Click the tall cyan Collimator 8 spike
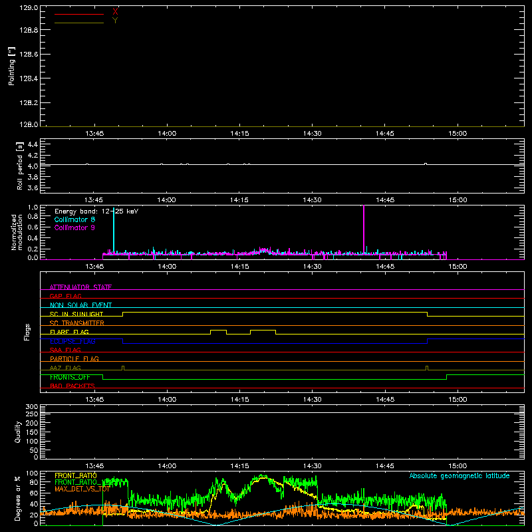Screen dimensions: 532x532 (114, 231)
